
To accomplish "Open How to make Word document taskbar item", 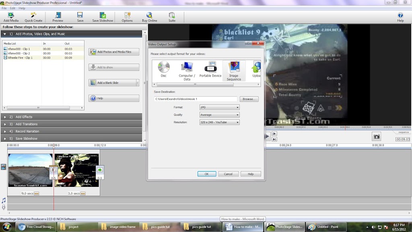I will (x=243, y=227).
